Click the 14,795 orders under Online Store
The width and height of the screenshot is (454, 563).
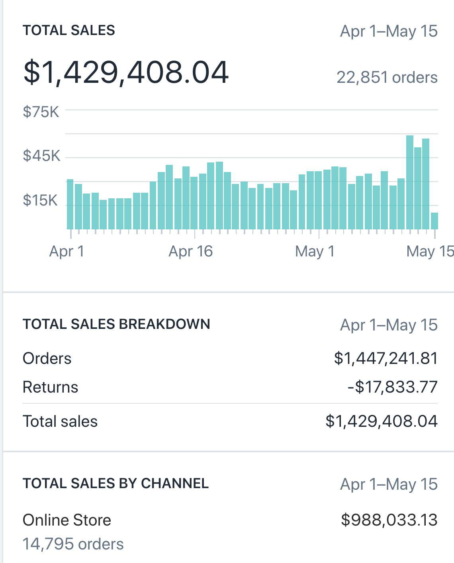tap(73, 544)
